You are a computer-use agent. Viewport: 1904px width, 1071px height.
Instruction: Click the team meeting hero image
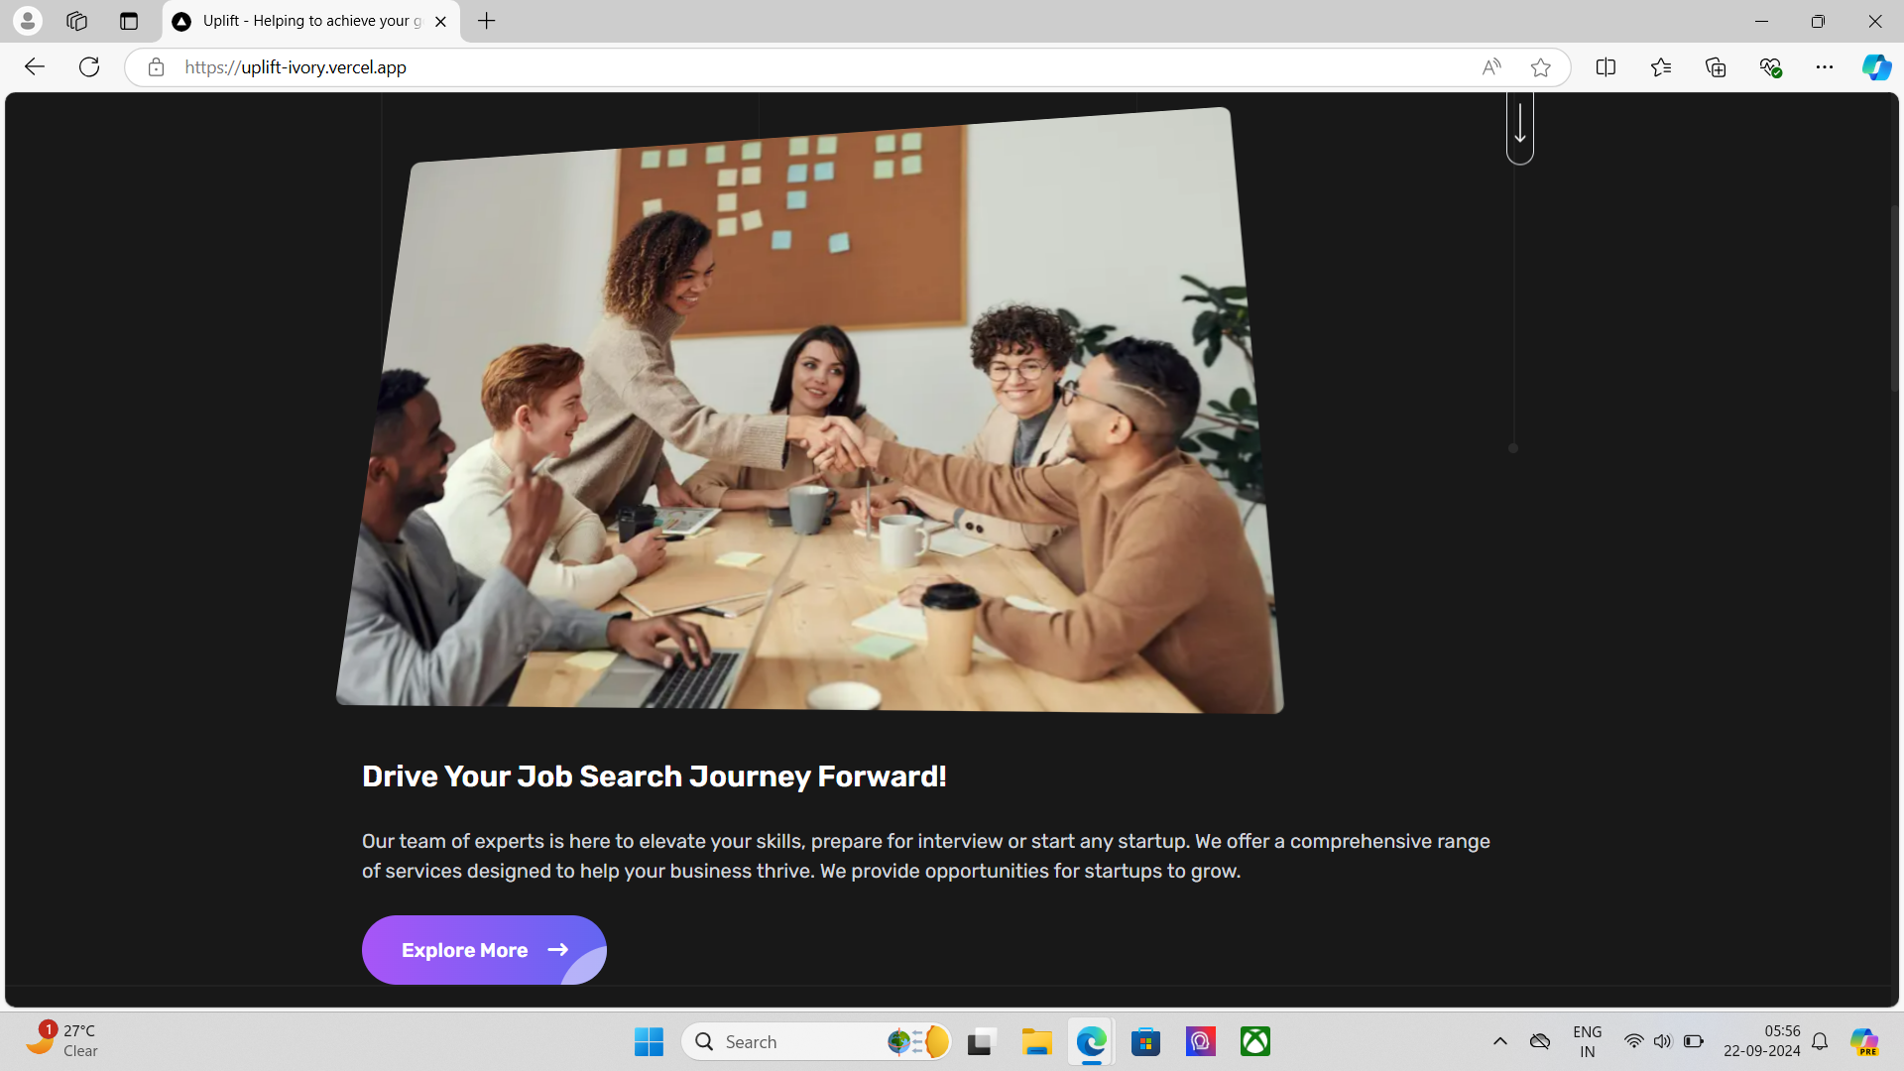coord(808,412)
